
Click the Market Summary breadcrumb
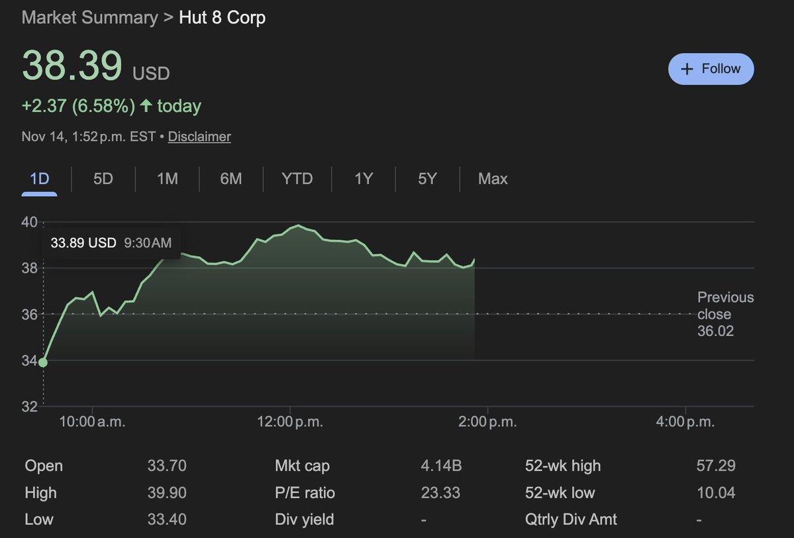point(89,18)
